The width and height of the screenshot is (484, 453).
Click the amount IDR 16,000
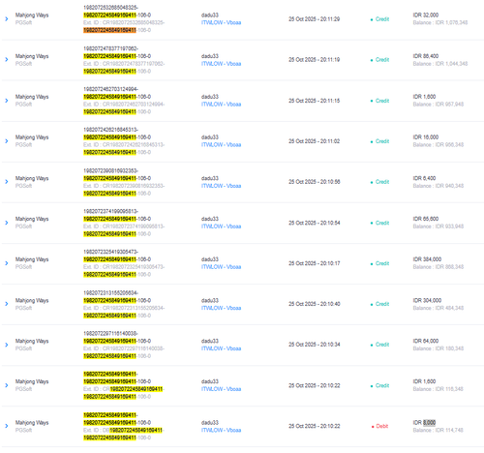pos(426,137)
